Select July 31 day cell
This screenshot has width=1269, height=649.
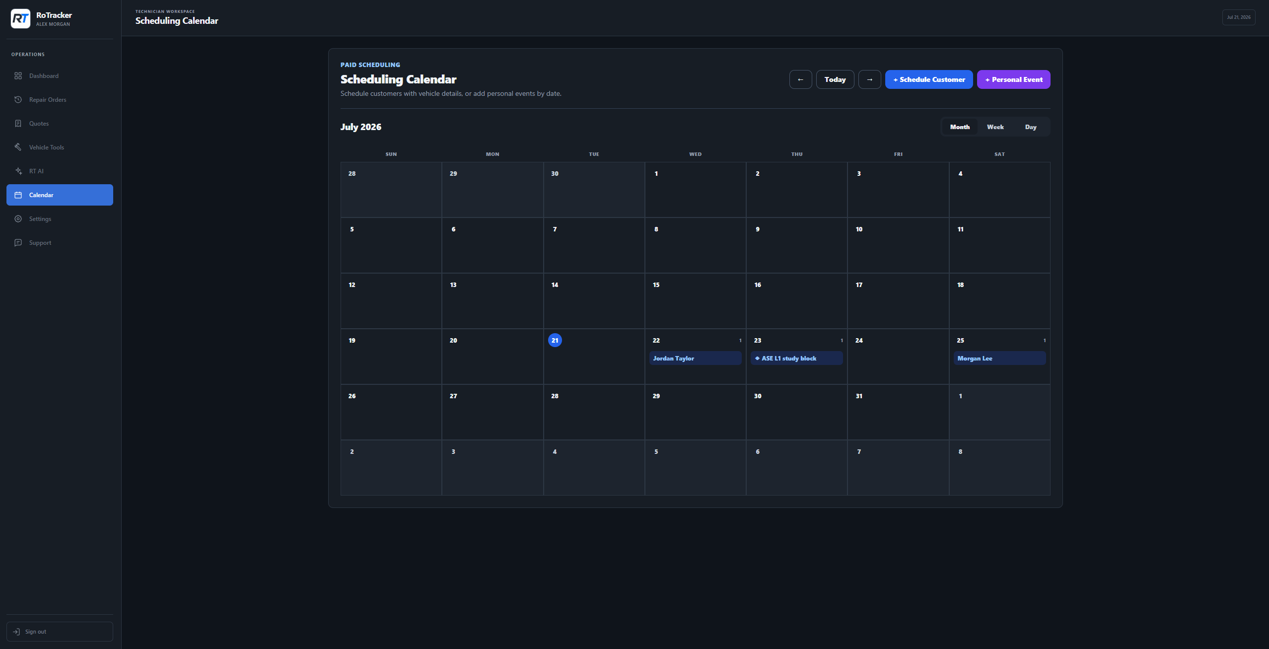coord(898,412)
